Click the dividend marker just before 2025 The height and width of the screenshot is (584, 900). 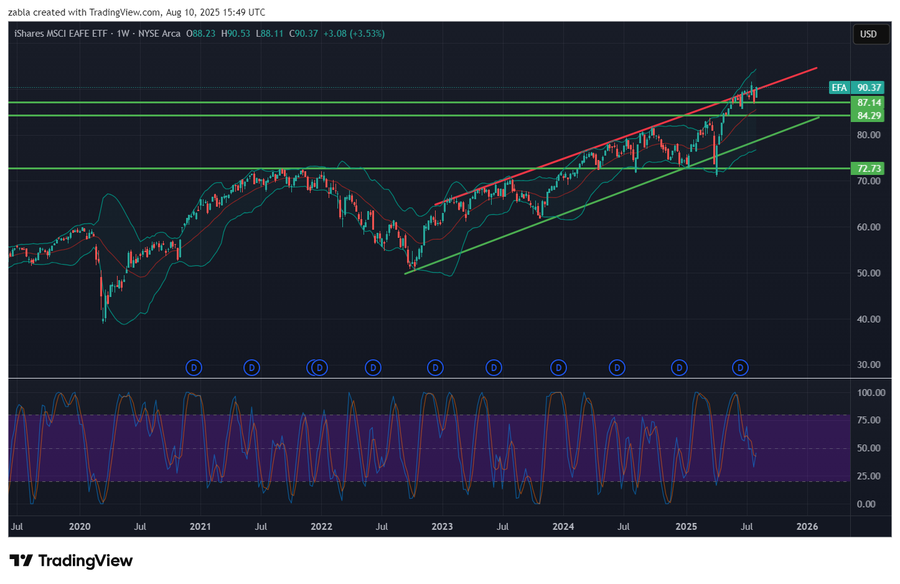[679, 368]
